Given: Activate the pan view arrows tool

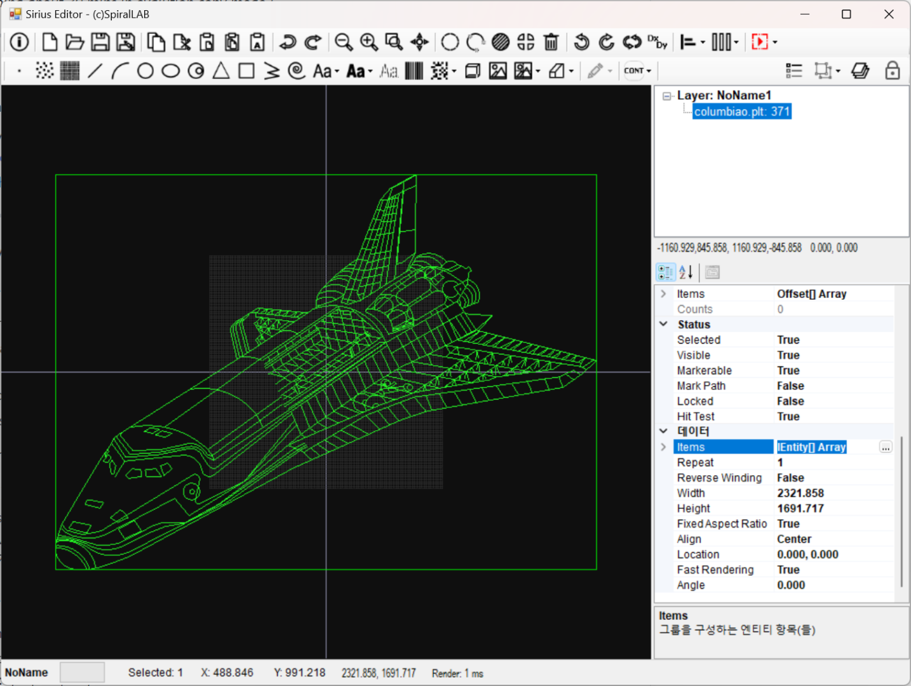Looking at the screenshot, I should click(x=419, y=42).
